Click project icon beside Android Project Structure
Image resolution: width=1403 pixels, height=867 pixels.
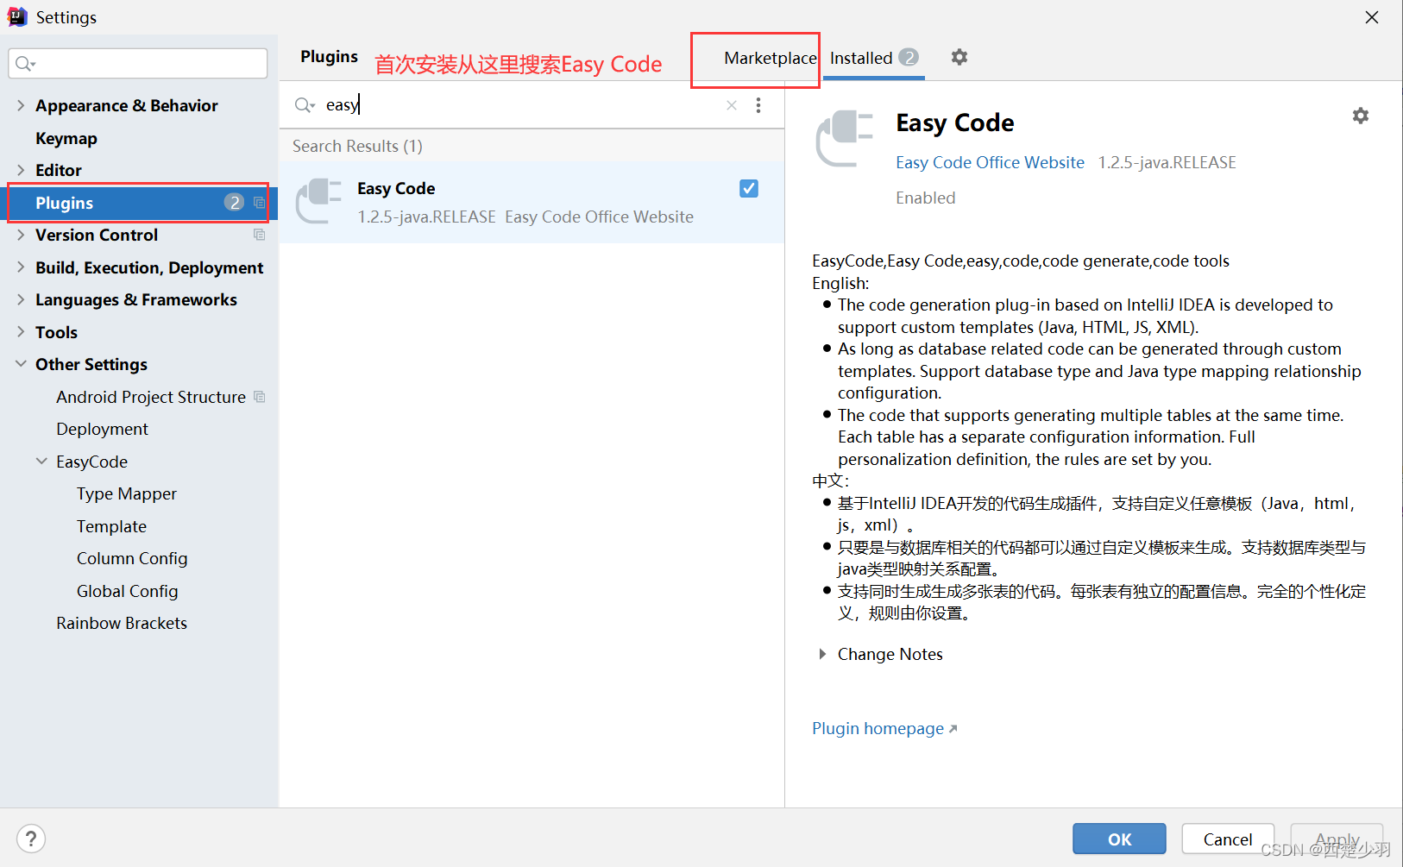pyautogui.click(x=259, y=397)
